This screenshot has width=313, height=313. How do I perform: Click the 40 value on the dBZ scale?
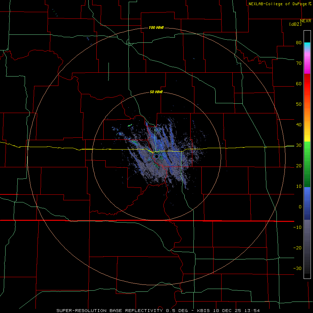pyautogui.click(x=299, y=125)
